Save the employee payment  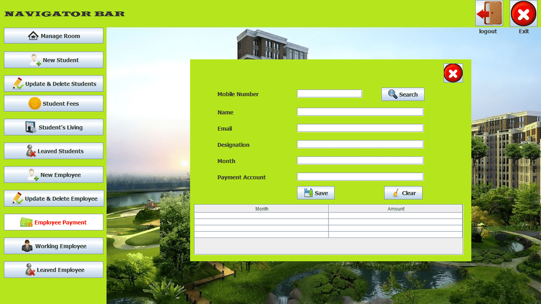[x=316, y=193]
